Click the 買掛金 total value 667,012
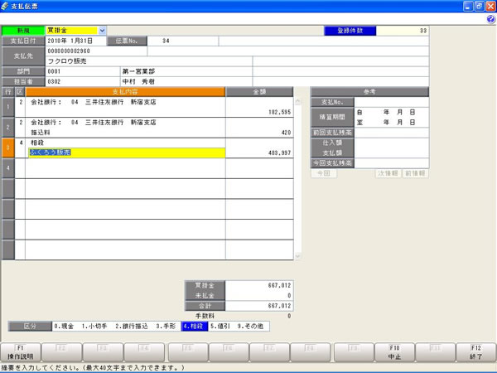The width and height of the screenshot is (497, 373). pos(279,285)
